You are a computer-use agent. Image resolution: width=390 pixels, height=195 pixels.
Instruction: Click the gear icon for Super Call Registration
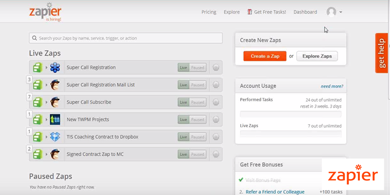[x=216, y=68]
